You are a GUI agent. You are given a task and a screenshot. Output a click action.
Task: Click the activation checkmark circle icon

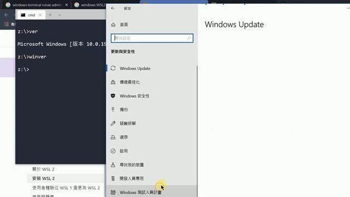[113, 151]
